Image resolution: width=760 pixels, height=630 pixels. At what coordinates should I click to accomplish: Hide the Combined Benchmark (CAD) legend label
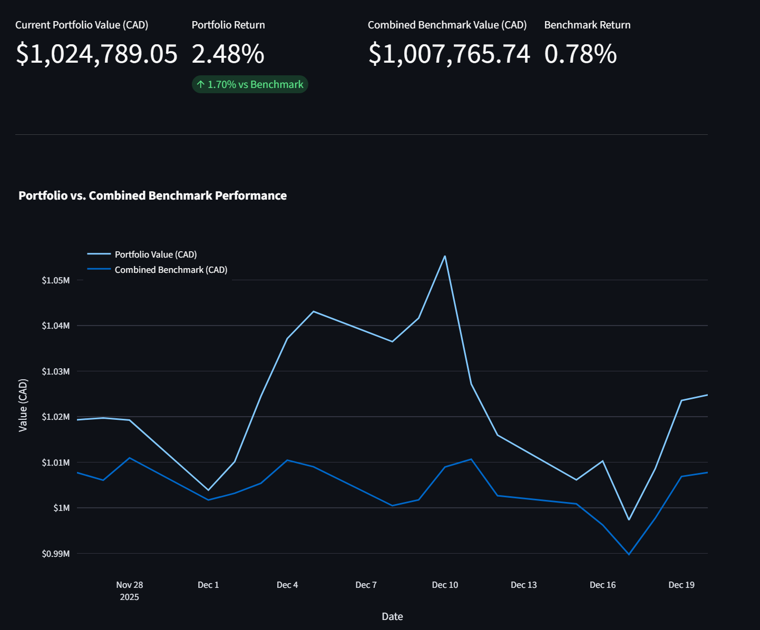(x=171, y=270)
